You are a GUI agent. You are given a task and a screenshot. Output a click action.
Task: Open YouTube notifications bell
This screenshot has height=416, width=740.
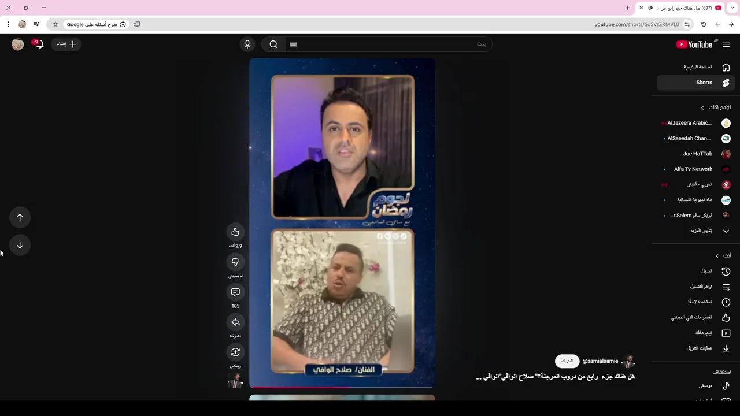pyautogui.click(x=39, y=44)
